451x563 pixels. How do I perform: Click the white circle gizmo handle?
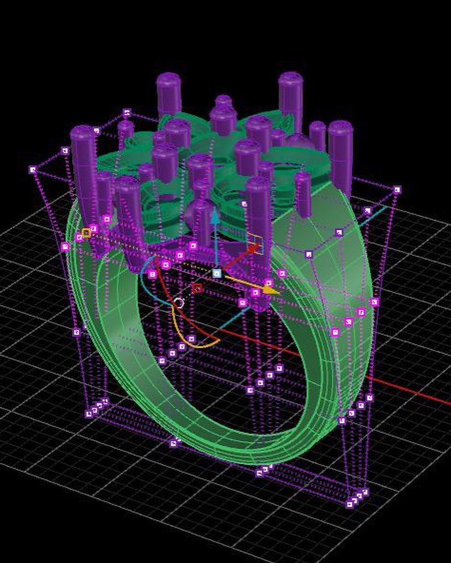click(x=179, y=303)
